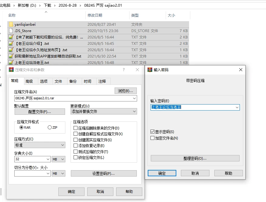Click 2026-8-28 breadcrumb segment
The height and width of the screenshot is (202, 266).
(67, 5)
